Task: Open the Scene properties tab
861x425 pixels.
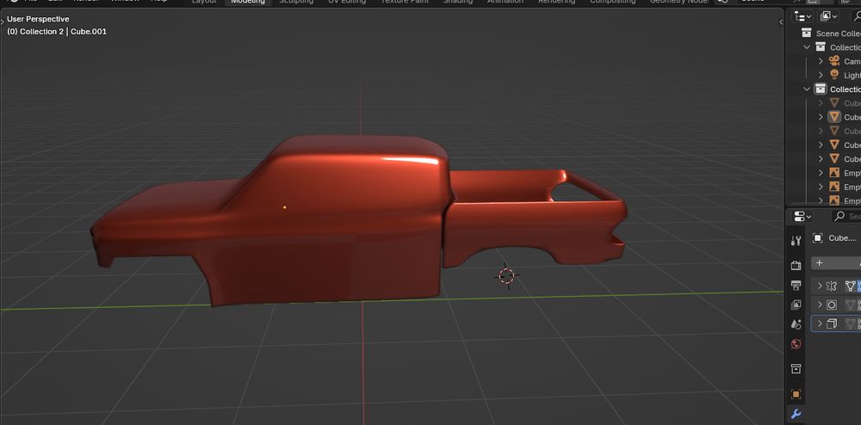Action: pyautogui.click(x=796, y=324)
